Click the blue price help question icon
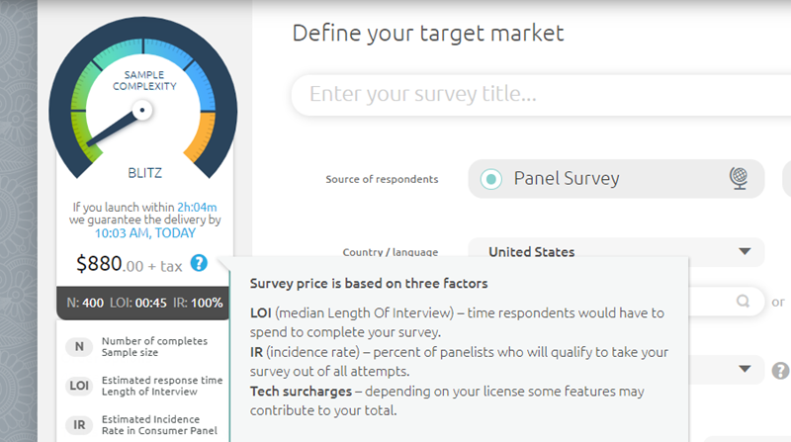This screenshot has height=442, width=791. [x=200, y=263]
